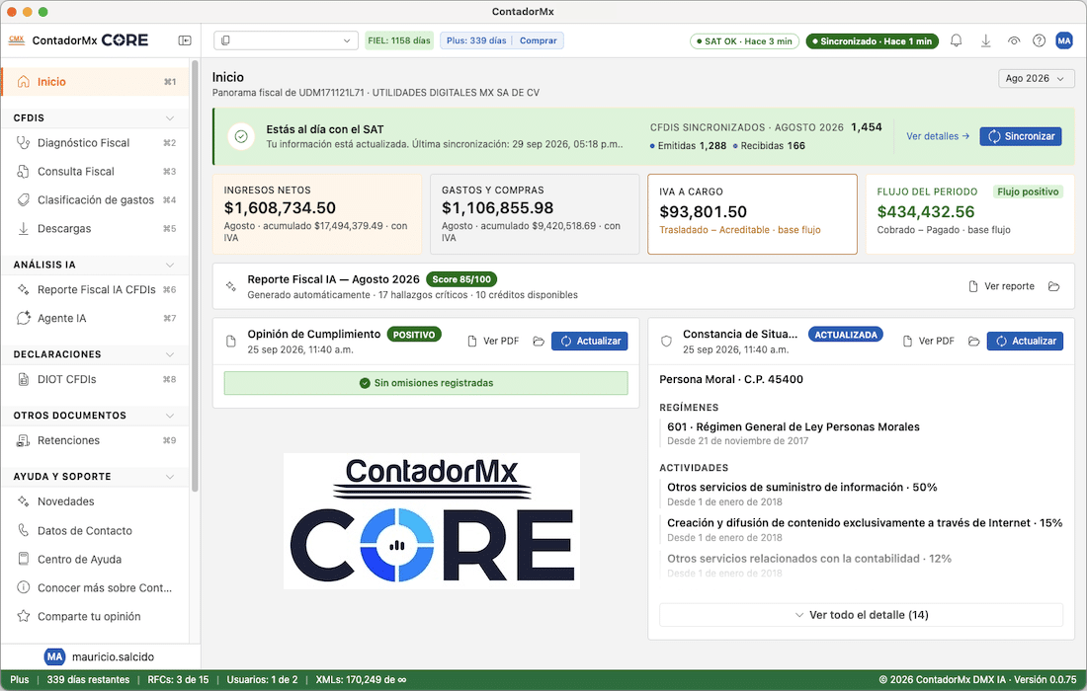Image resolution: width=1087 pixels, height=691 pixels.
Task: Click Sin omisiones registradas banner
Action: coord(426,383)
